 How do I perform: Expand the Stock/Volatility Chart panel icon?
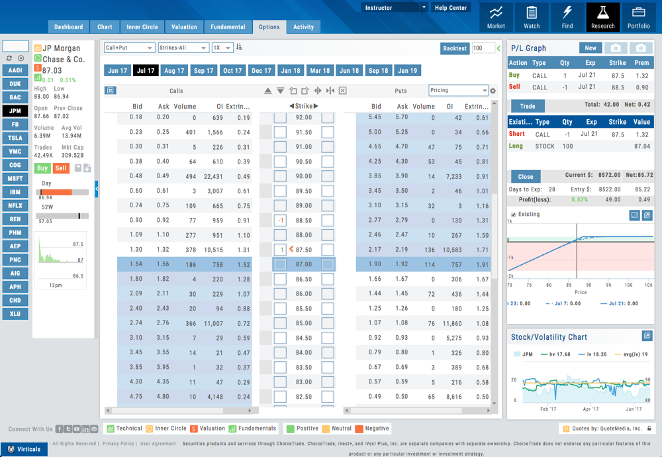pos(647,336)
